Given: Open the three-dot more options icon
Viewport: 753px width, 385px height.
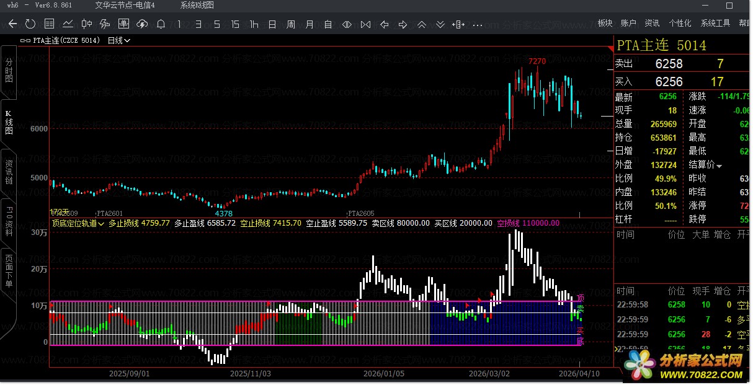Looking at the screenshot, I should coord(478,25).
